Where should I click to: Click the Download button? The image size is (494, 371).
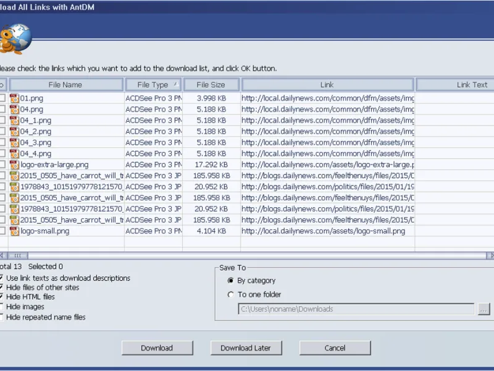point(157,348)
